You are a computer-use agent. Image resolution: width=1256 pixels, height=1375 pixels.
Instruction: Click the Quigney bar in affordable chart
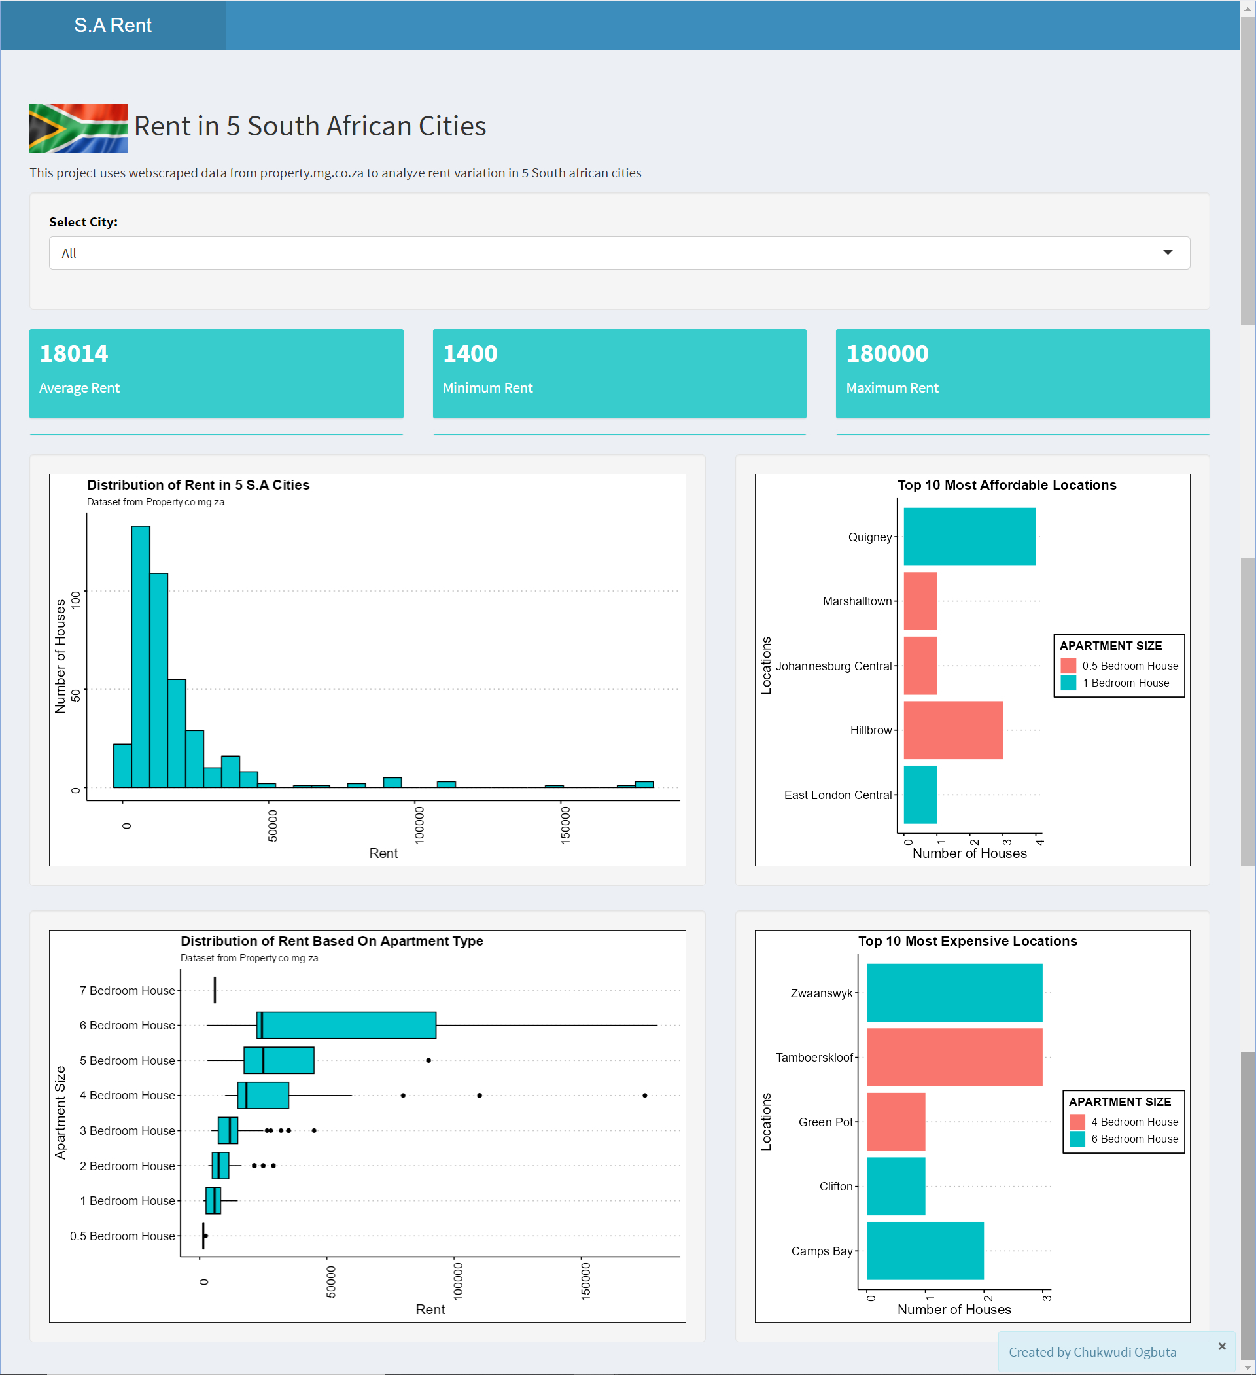tap(969, 537)
